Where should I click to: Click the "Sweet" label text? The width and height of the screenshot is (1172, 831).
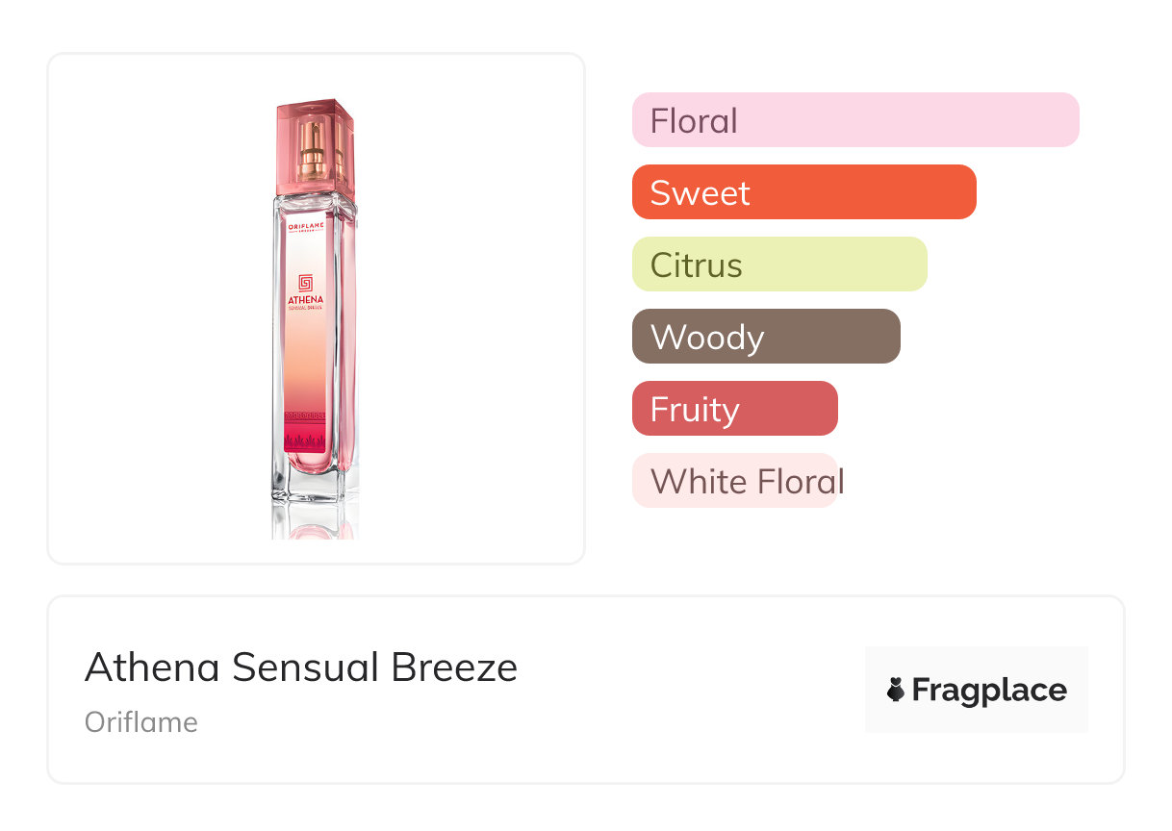[700, 193]
